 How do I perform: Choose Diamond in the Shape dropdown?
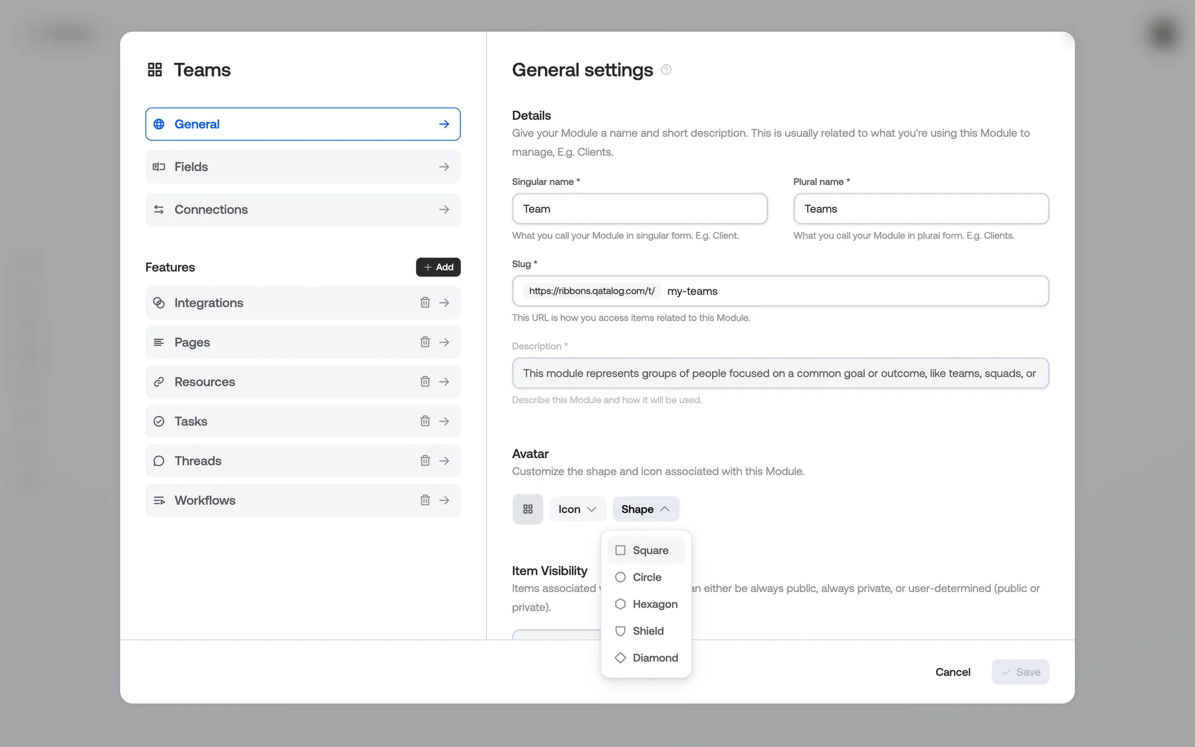(x=646, y=658)
